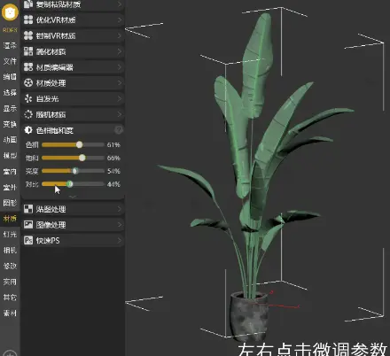The width and height of the screenshot is (390, 356).
Task: Open the 显示 sidebar tab
Action: (10, 109)
